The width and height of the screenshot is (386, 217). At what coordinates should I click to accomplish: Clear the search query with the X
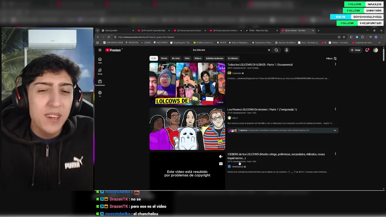[x=269, y=50]
